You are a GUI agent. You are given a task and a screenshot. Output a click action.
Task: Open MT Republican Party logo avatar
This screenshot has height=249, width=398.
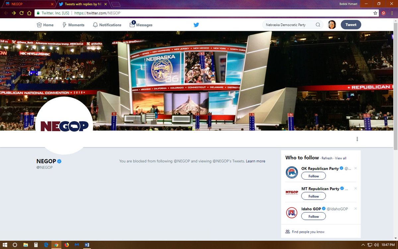click(292, 193)
